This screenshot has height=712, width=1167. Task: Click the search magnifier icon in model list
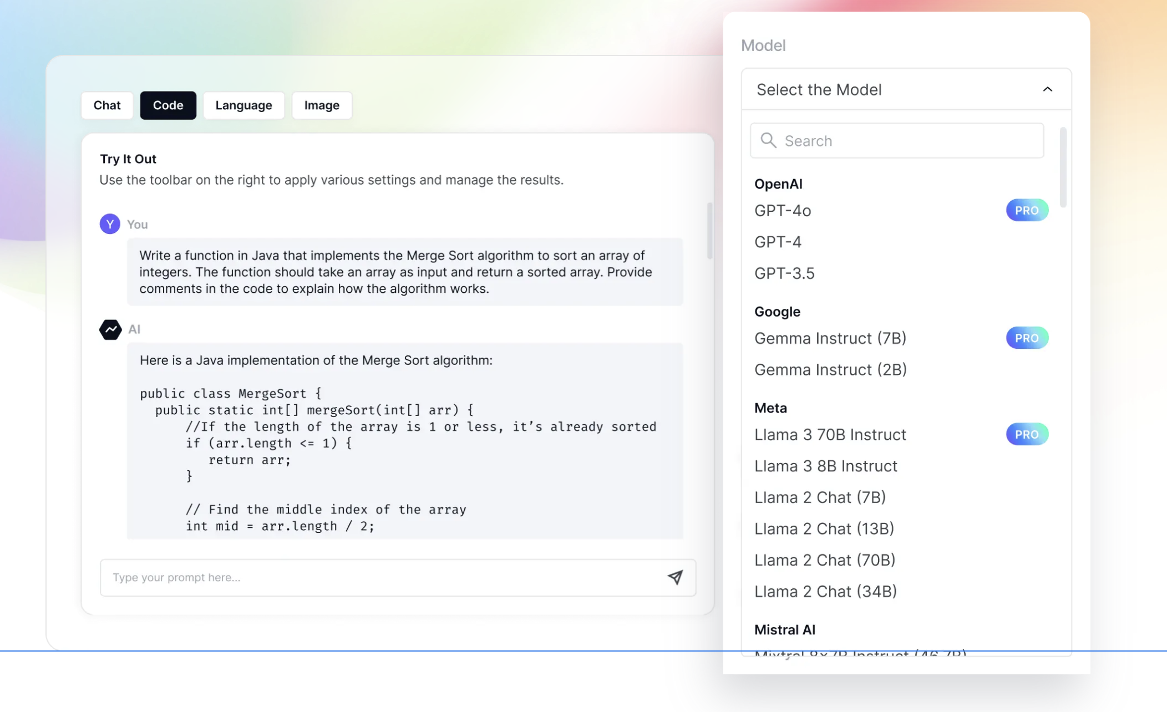(x=768, y=140)
